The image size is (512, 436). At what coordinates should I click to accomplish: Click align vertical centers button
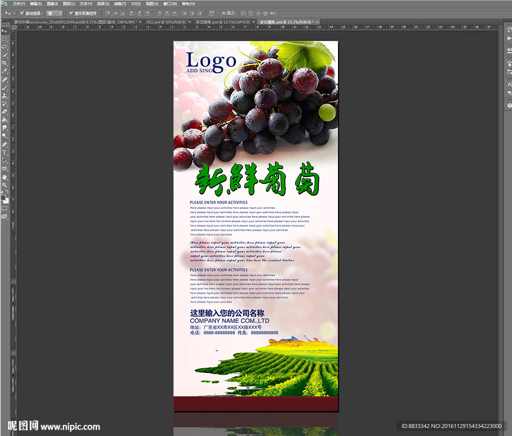(114, 14)
